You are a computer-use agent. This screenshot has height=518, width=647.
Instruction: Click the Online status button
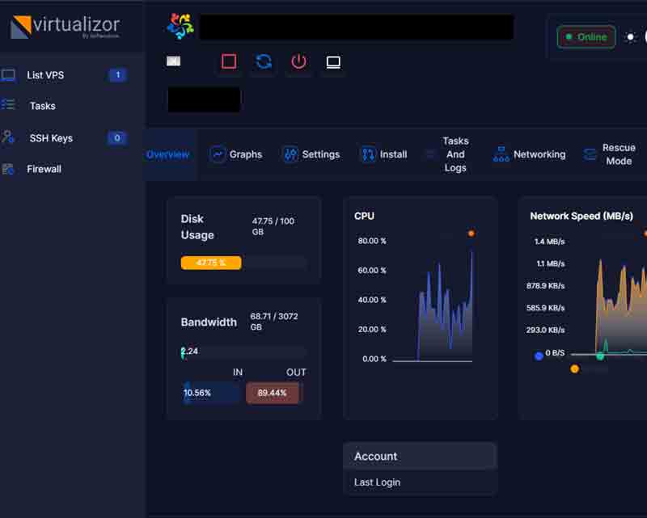[586, 36]
